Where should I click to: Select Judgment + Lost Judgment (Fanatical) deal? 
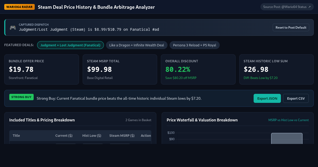70,45
